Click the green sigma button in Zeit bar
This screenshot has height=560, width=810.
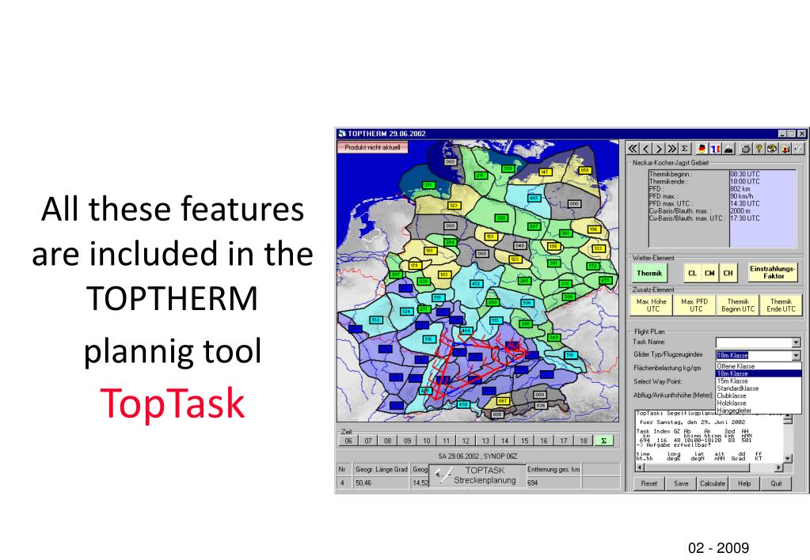pyautogui.click(x=603, y=441)
